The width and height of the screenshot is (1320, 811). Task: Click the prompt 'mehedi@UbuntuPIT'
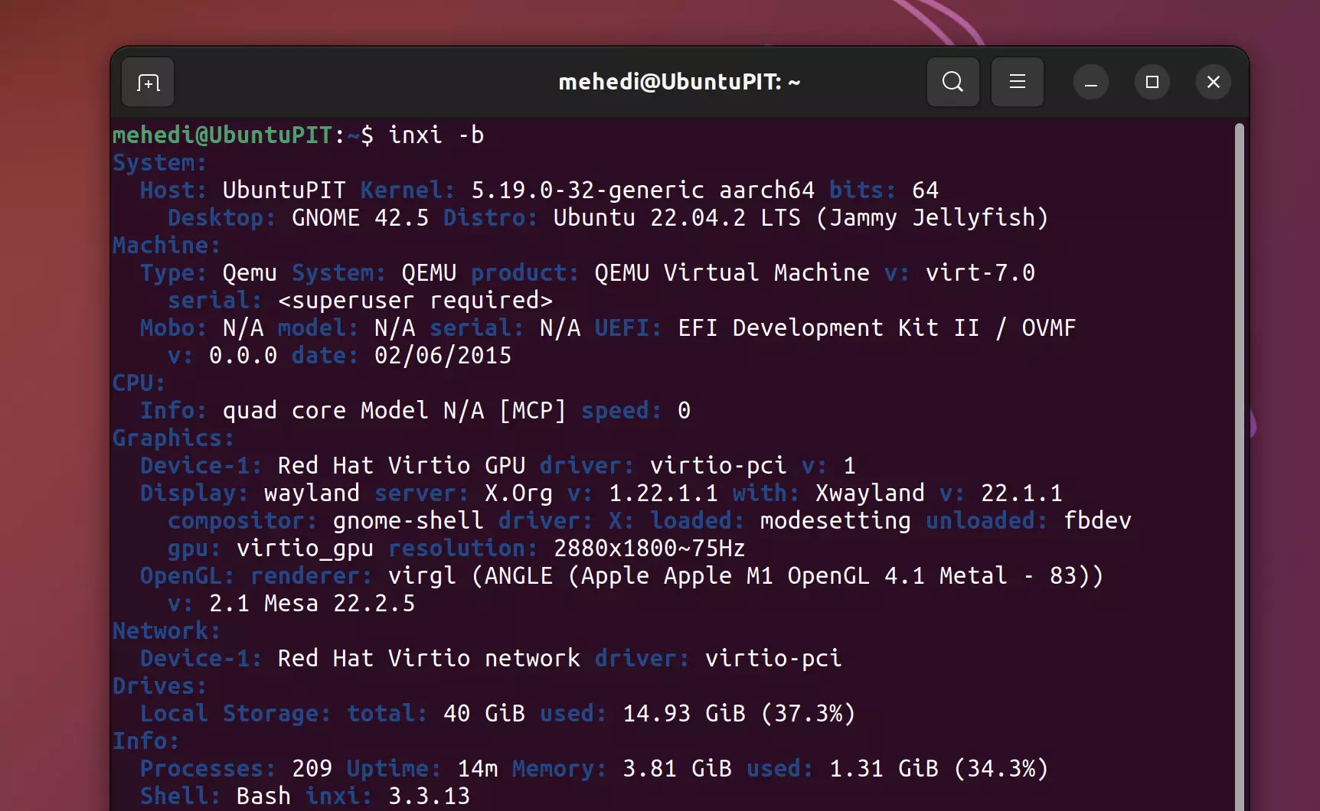point(222,135)
